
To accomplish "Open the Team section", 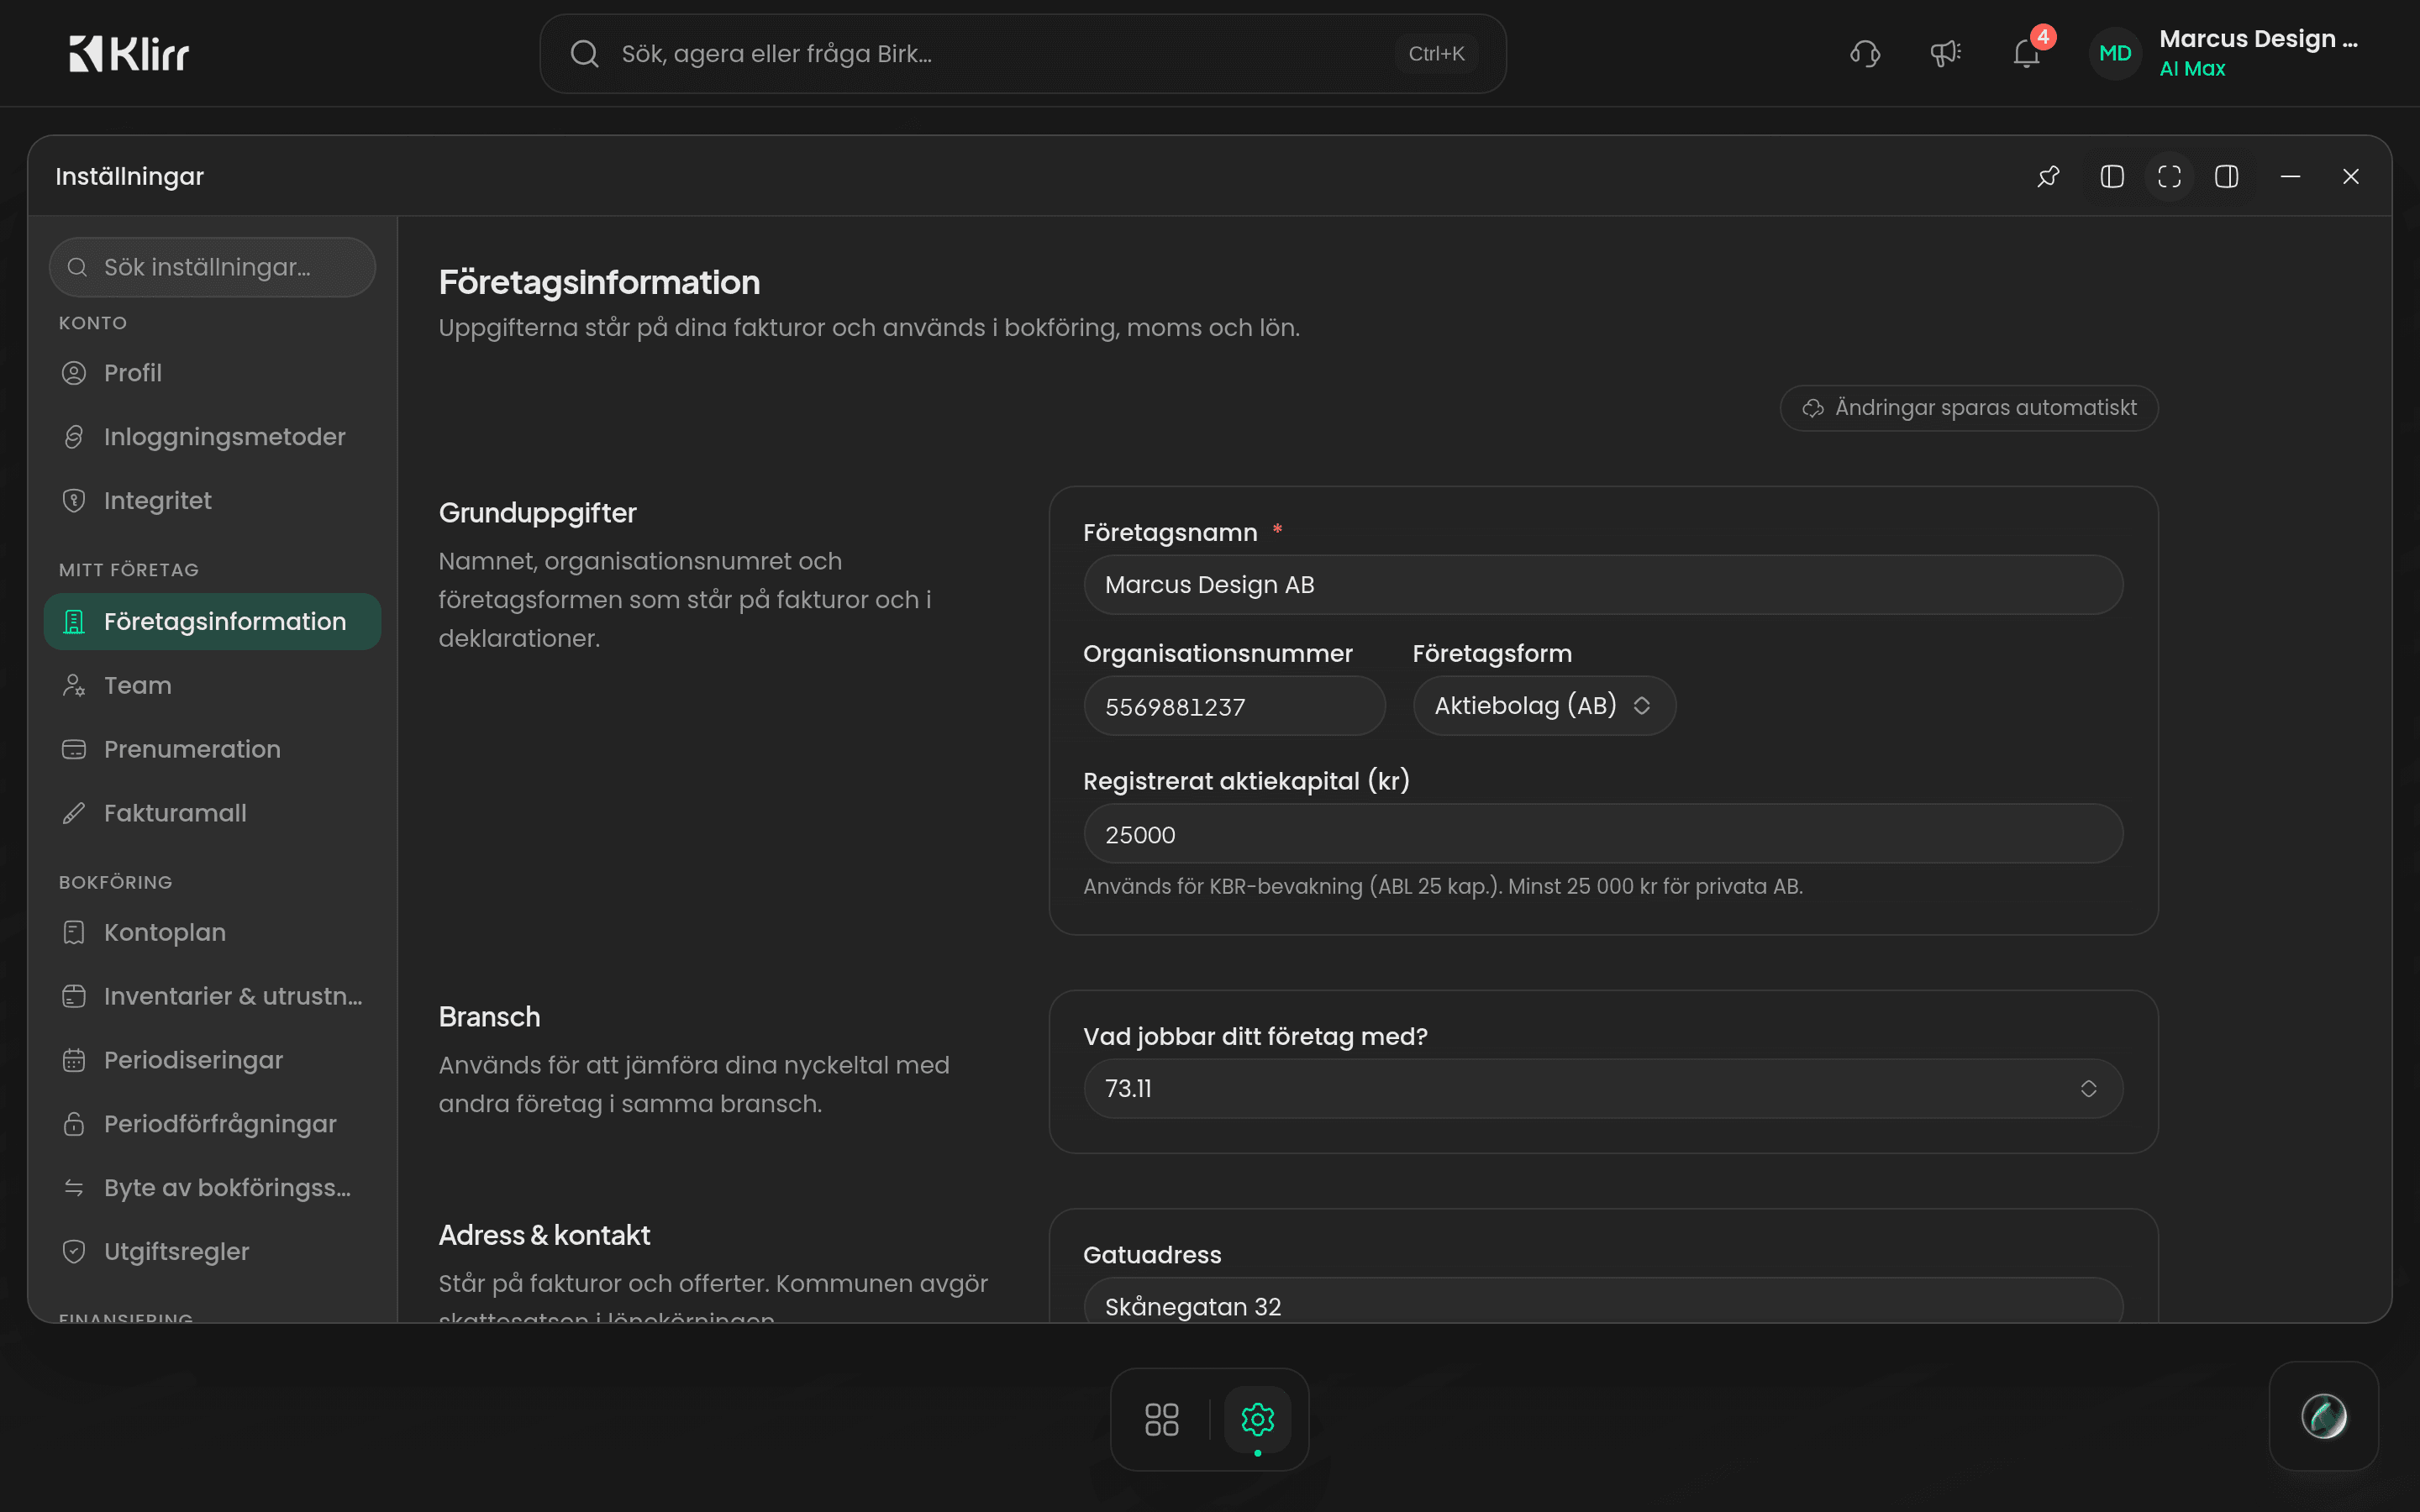I will click(212, 686).
